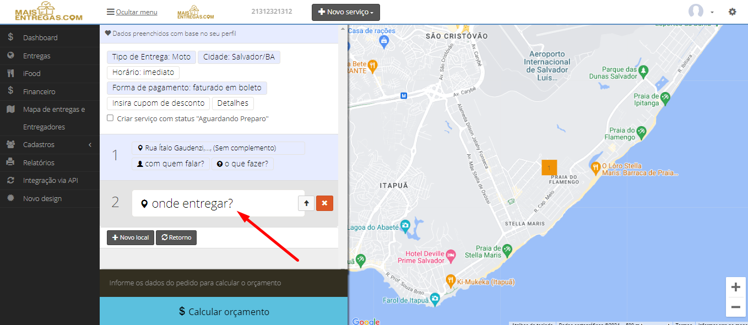This screenshot has height=325, width=748.
Task: Go to Entregas in the sidebar
Action: (50, 56)
